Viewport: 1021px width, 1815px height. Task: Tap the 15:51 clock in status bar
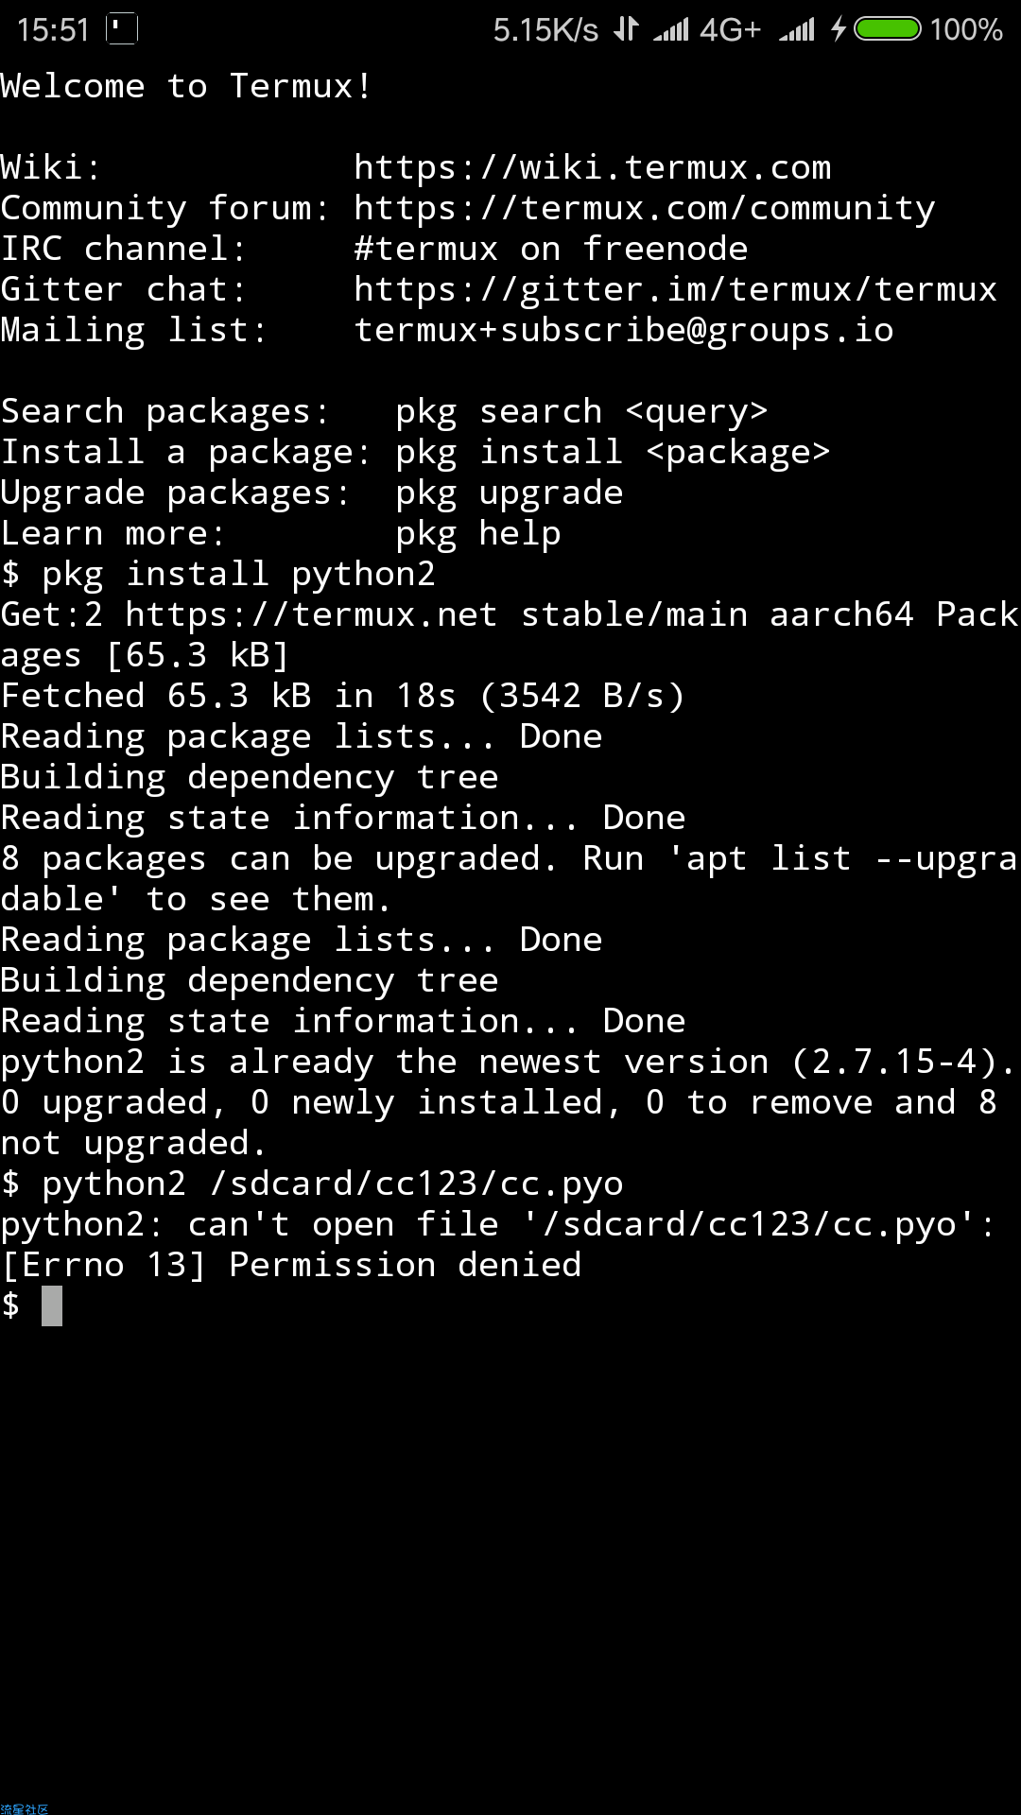53,30
